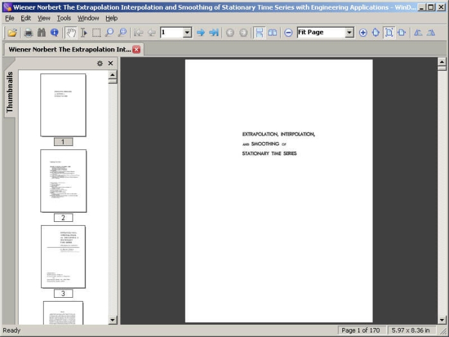Click the Page 1 of 170 status field

pyautogui.click(x=360, y=331)
